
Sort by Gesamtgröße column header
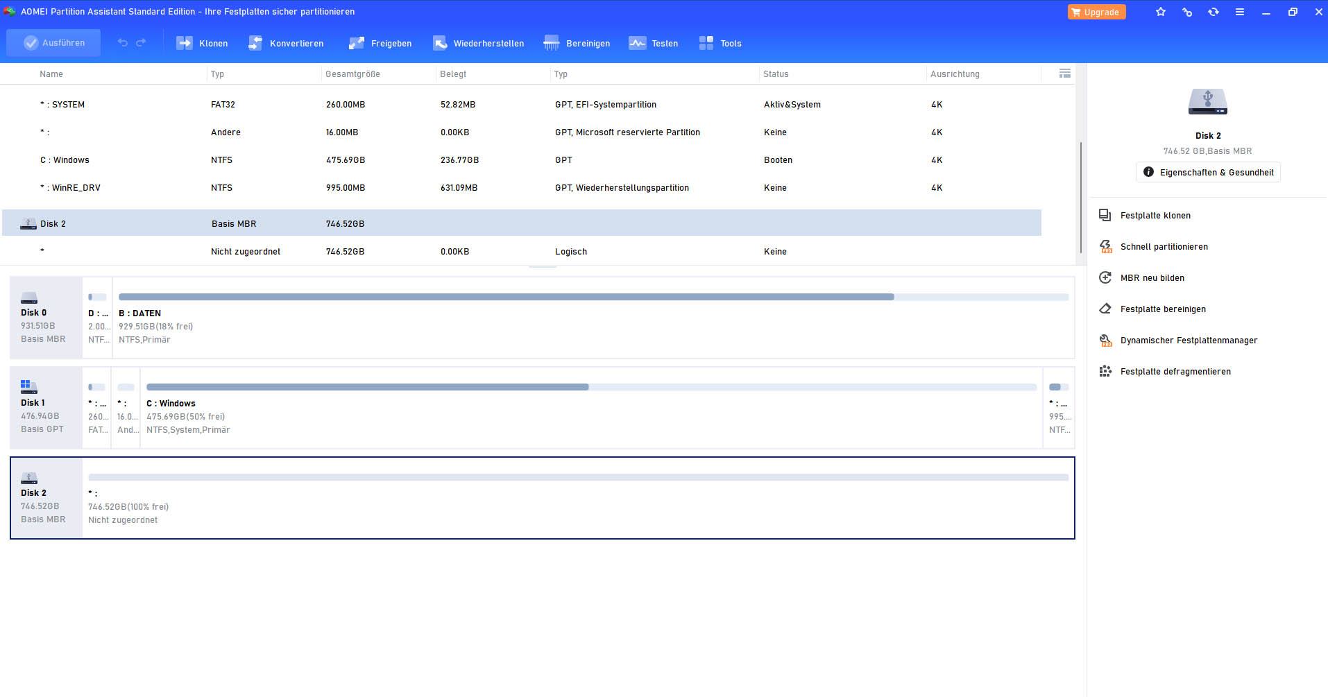[352, 74]
